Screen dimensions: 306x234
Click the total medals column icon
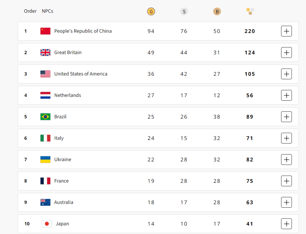[x=250, y=11]
